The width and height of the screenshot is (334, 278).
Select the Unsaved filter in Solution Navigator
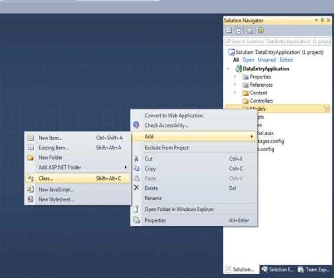[x=267, y=60]
